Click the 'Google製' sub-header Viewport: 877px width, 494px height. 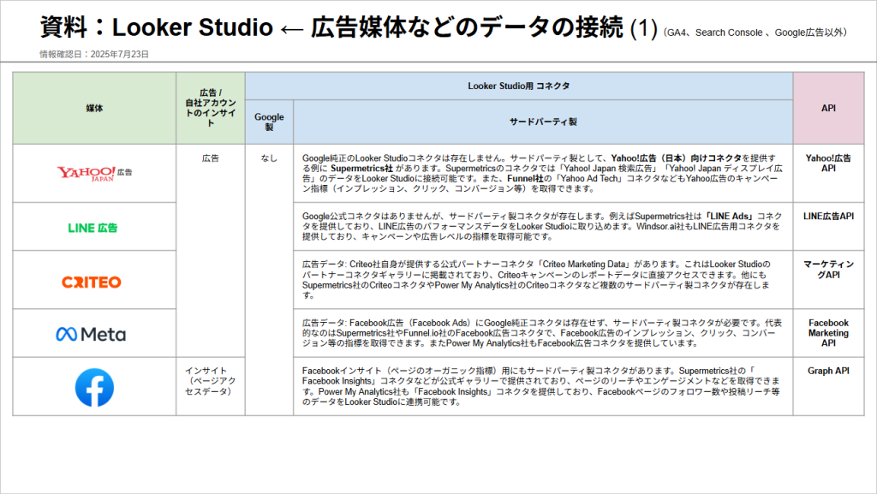pyautogui.click(x=269, y=122)
